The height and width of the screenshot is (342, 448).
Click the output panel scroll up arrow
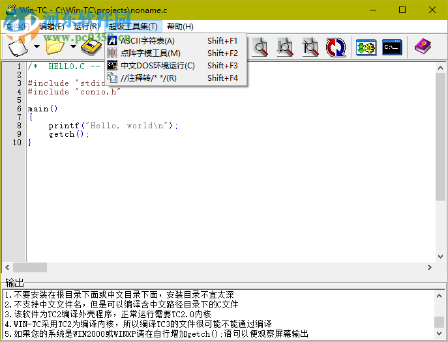(x=439, y=296)
